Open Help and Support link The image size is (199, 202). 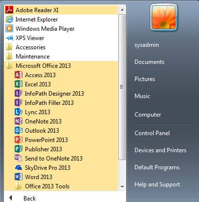(157, 184)
